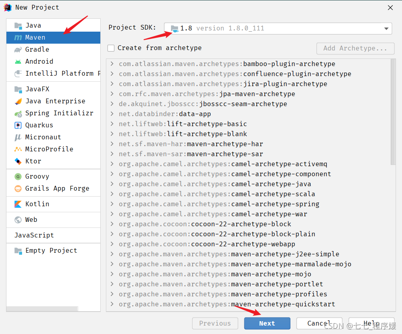
Task: Select camel-archetype-java row text
Action: coord(215,184)
